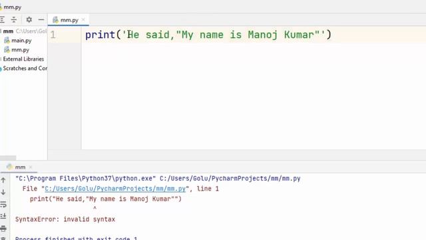
Task: Click the mm.py title at top
Action: click(x=12, y=7)
